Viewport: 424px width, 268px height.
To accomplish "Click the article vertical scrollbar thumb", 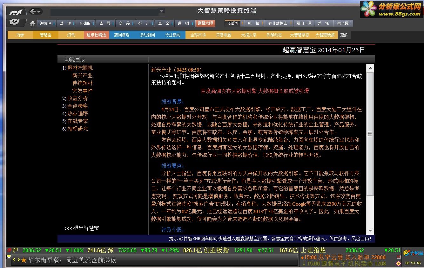I will coord(370,134).
